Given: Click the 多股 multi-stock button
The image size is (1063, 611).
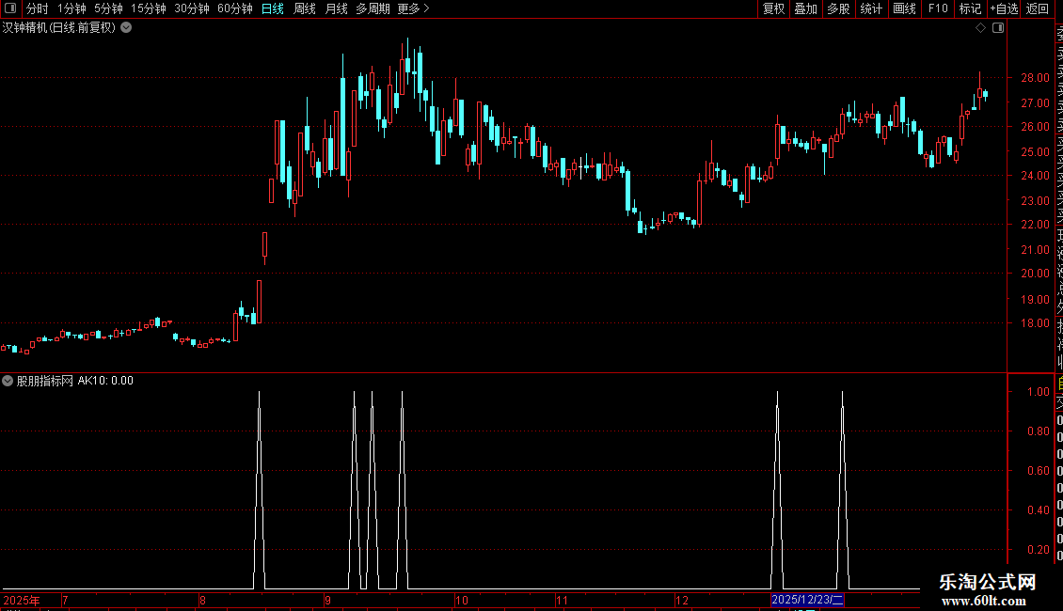Looking at the screenshot, I should (838, 8).
